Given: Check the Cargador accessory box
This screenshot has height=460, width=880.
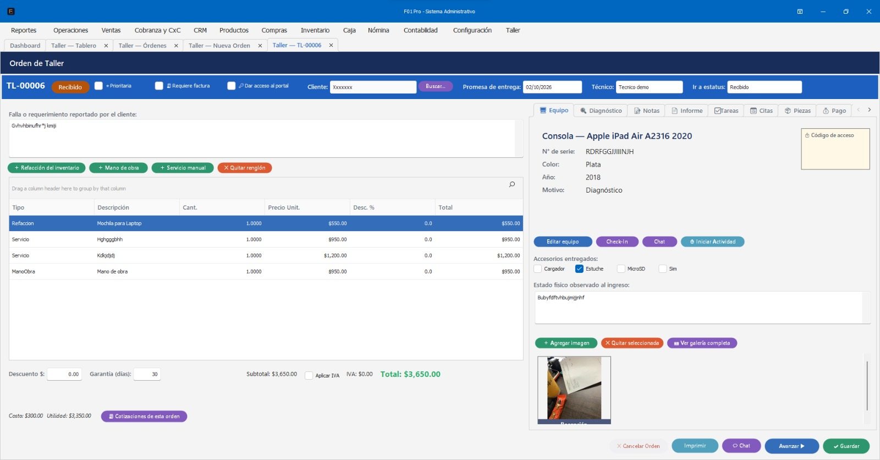Looking at the screenshot, I should coord(538,269).
